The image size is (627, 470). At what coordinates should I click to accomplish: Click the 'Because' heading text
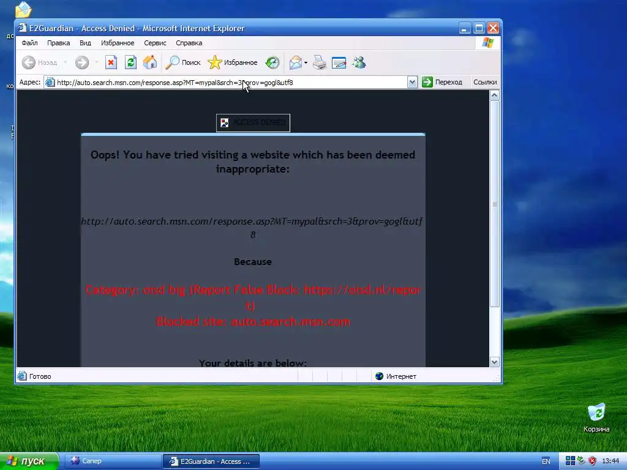tap(253, 262)
